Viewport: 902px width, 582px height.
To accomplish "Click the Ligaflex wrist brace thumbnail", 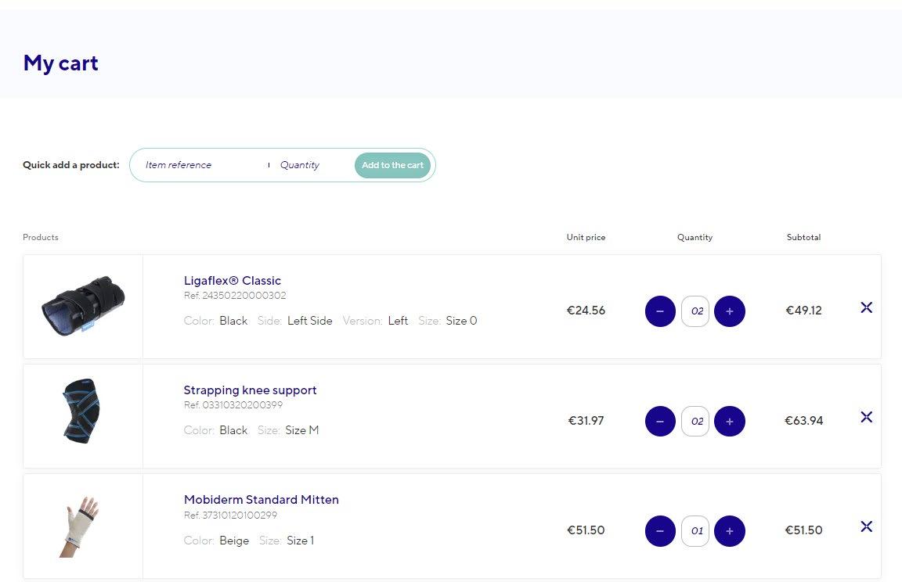I will (83, 306).
